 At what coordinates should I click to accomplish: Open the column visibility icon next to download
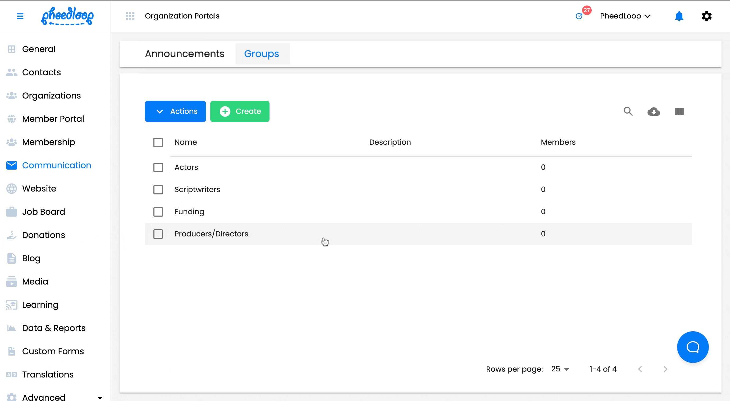[679, 111]
